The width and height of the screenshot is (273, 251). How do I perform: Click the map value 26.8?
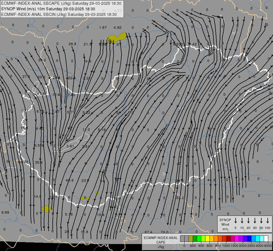pyautogui.click(x=72, y=44)
